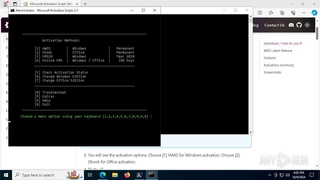The width and height of the screenshot is (320, 180).
Task: Jump to the Features section link
Action: tap(270, 58)
